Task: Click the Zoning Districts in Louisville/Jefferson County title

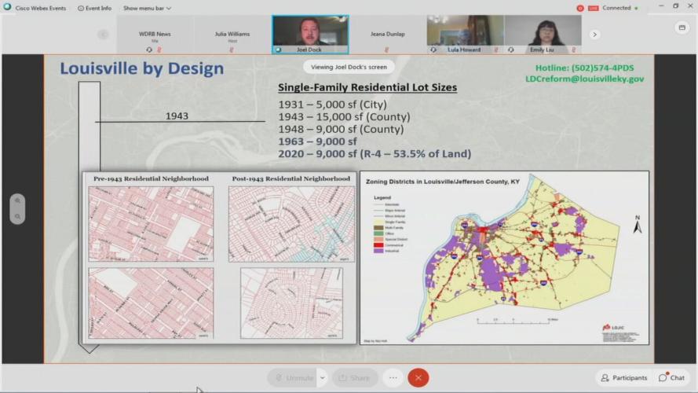Action: [443, 182]
